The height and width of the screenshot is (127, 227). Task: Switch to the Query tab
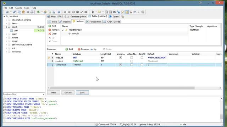point(114,17)
